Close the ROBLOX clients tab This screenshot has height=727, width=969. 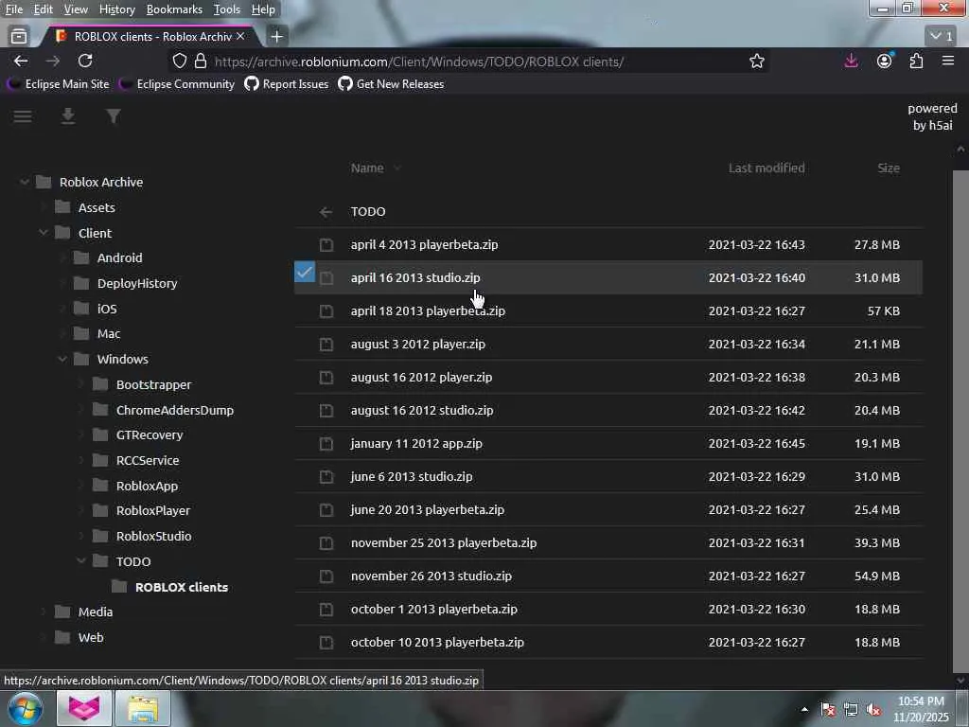point(240,37)
